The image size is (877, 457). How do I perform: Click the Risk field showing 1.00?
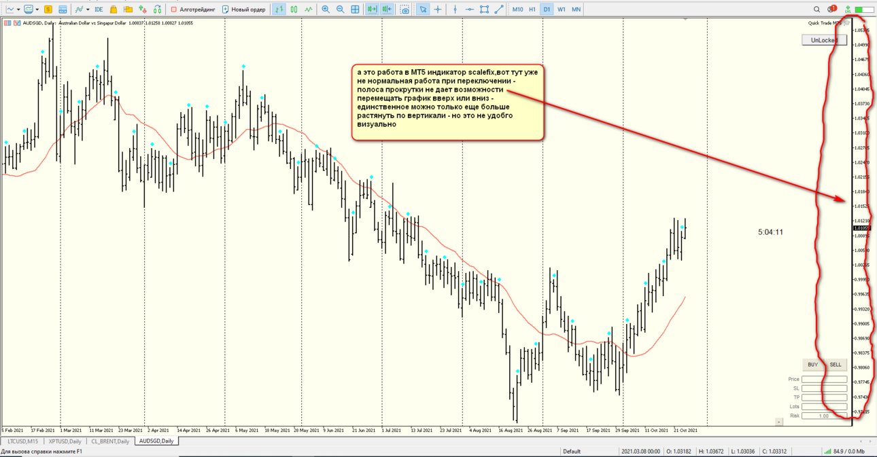[x=824, y=416]
